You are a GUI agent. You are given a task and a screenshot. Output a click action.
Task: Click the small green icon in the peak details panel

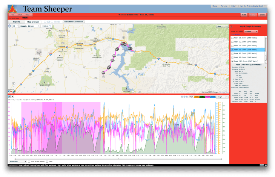(x=266, y=67)
